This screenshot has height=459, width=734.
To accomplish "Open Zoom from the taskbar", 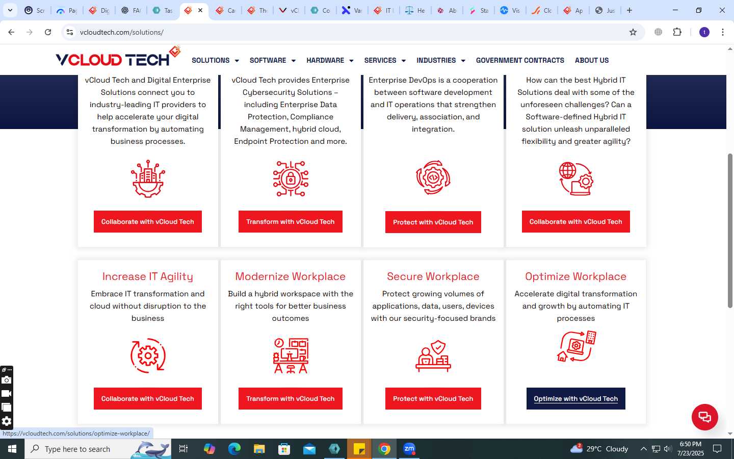I will (x=409, y=449).
